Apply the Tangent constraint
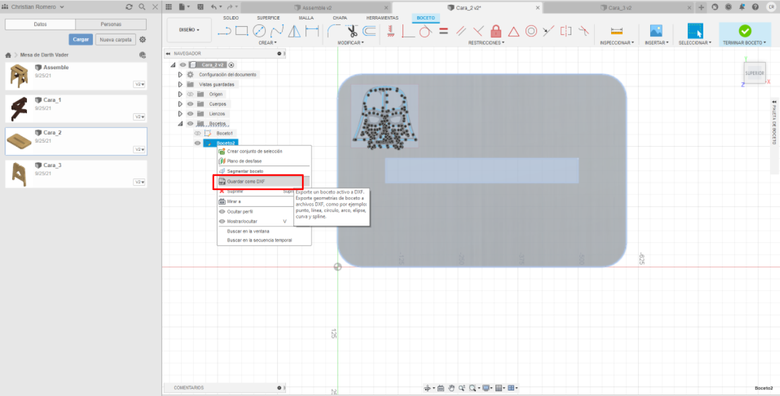 (x=425, y=31)
